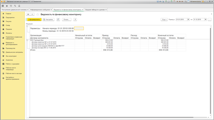Screen dimensions: 214x120
Task: Open the sections grid menu icon
Action: 3,6
